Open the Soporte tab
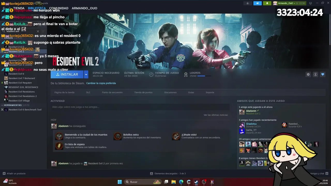Screen dimensions: 331x186 [x=210, y=92]
